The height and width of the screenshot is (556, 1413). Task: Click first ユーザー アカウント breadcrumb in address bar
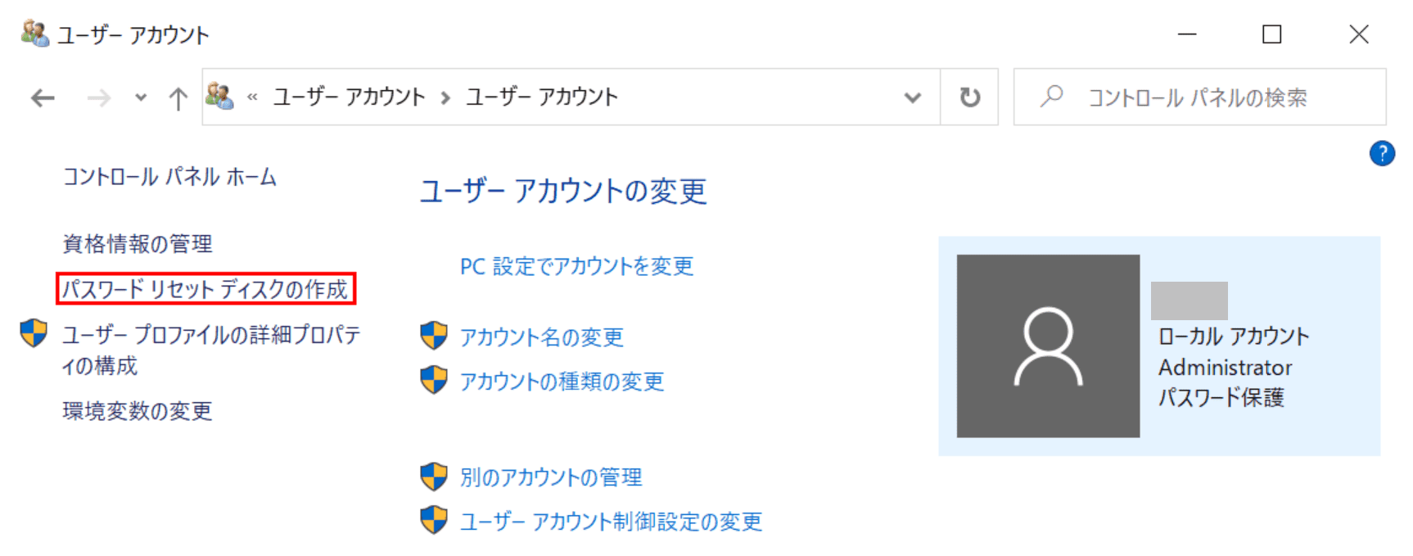tap(350, 97)
